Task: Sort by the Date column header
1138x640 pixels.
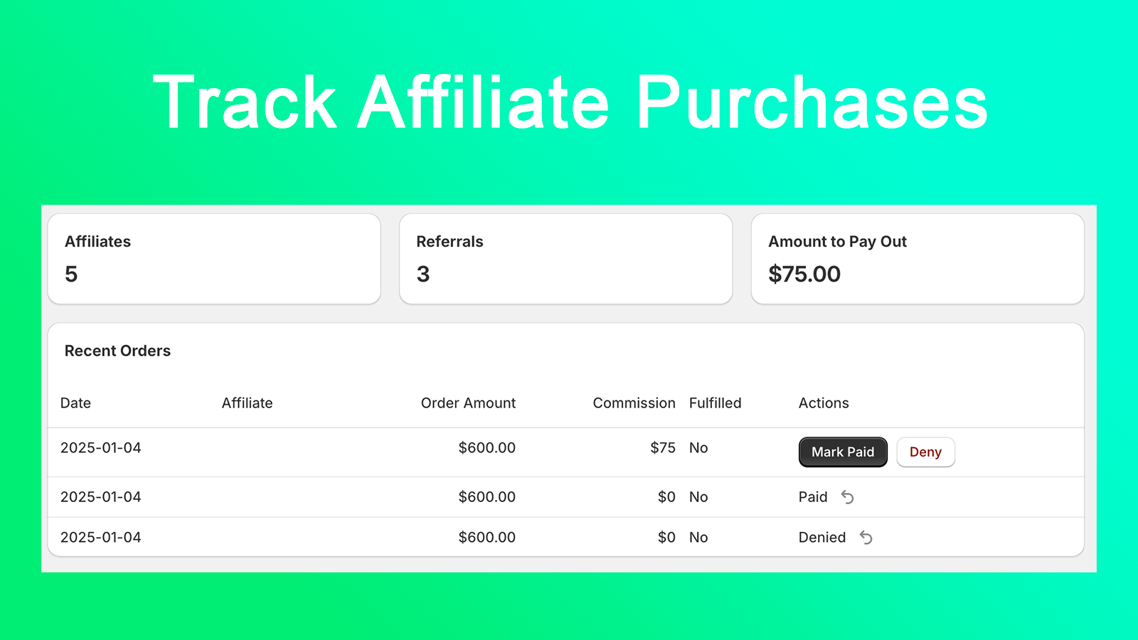Action: pos(75,403)
